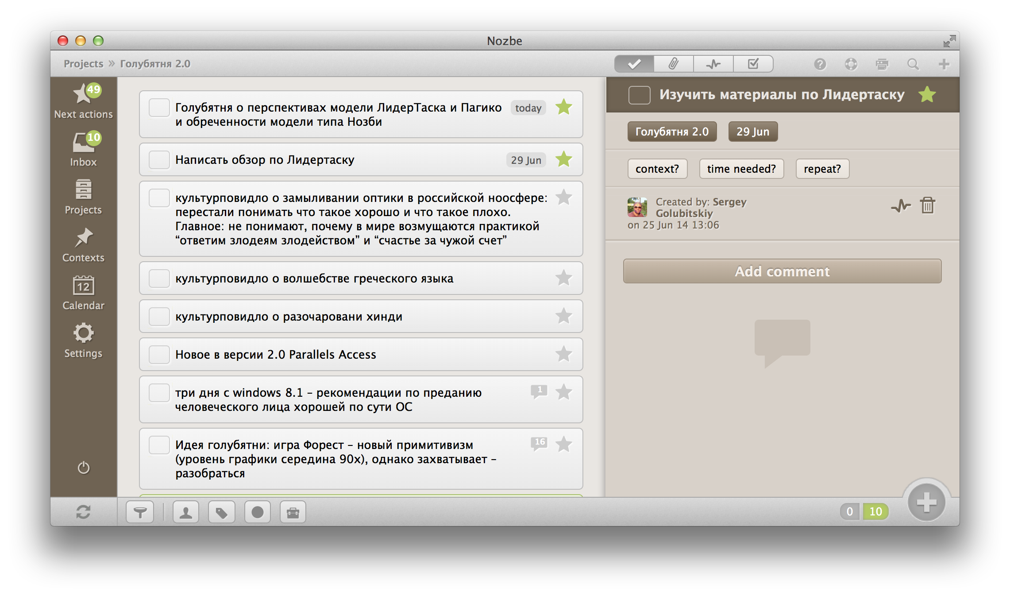Image resolution: width=1010 pixels, height=596 pixels.
Task: Open the 'repeat?' selector
Action: pyautogui.click(x=822, y=169)
